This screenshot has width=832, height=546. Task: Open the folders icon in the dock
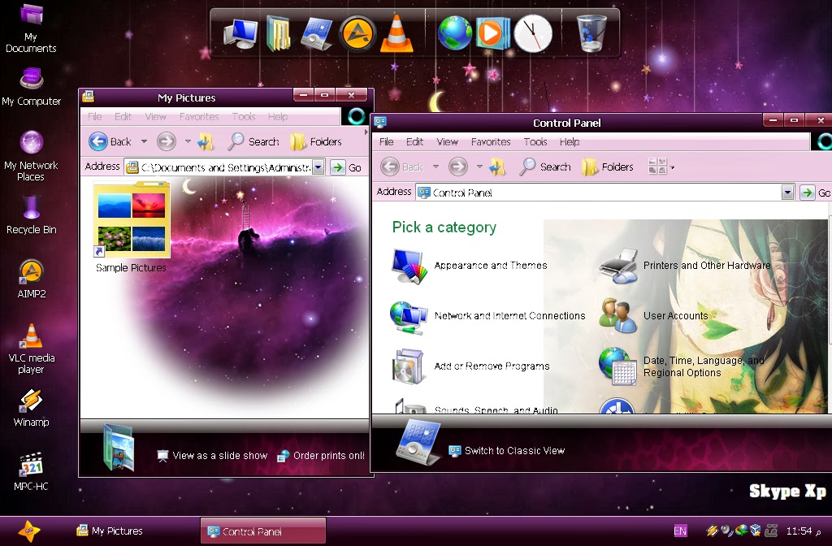click(278, 33)
